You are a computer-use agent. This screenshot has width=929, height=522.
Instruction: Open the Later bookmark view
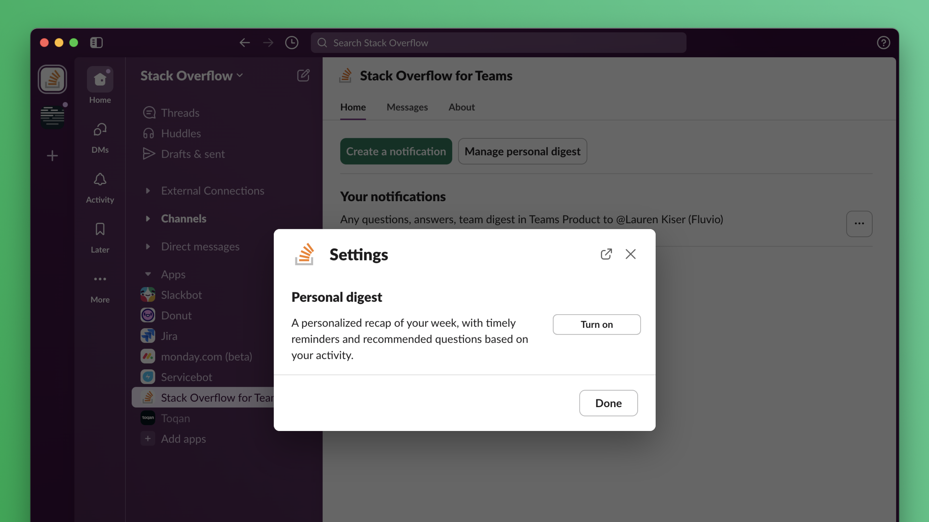[x=100, y=238]
